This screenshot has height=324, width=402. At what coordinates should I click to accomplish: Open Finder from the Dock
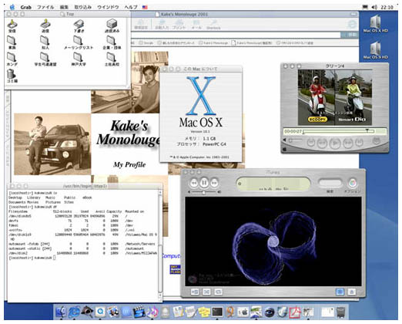[x=61, y=312]
